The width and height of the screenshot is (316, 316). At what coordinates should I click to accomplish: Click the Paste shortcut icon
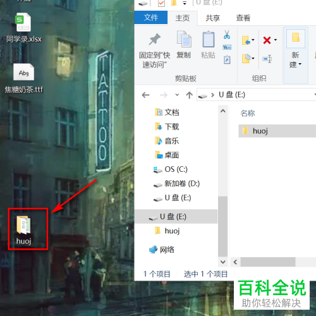coord(227,59)
